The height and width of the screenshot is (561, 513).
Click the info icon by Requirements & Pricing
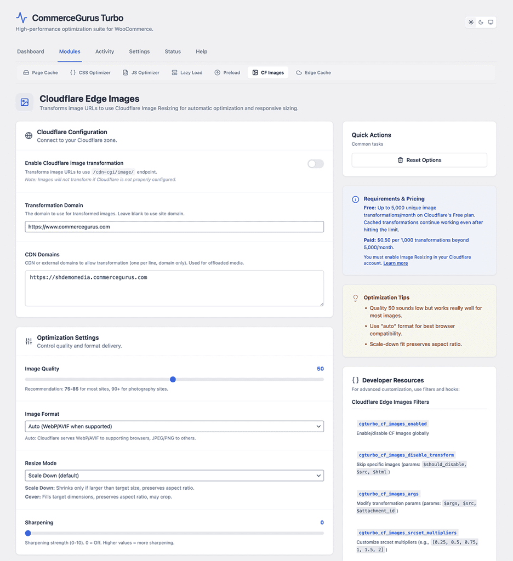(x=356, y=199)
